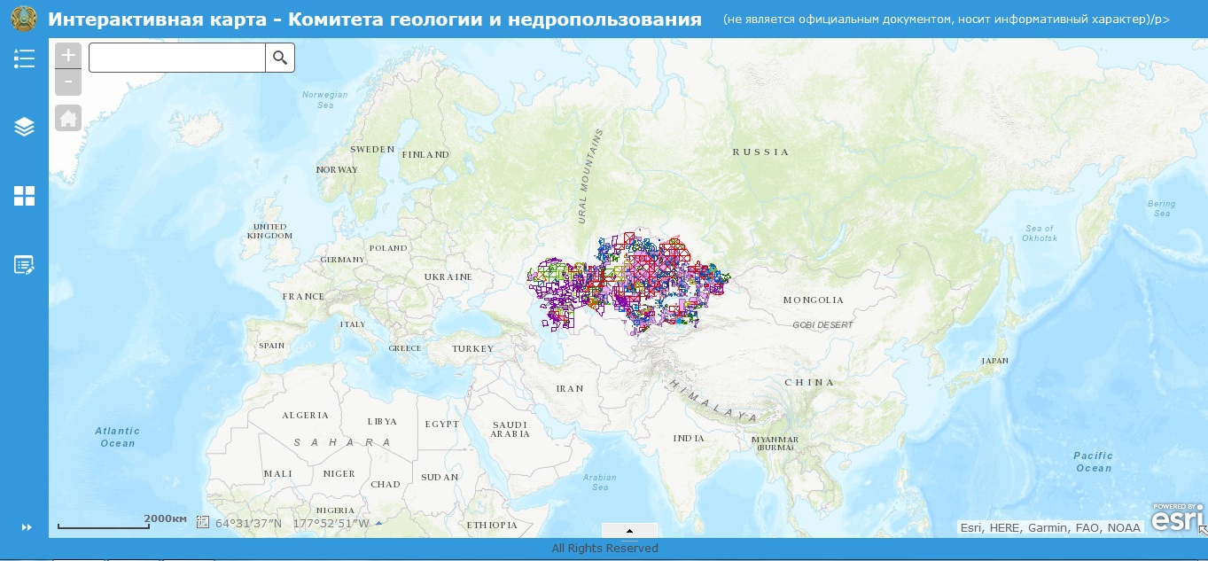Open the map layers panel
Viewport: 1208px width, 561px height.
[24, 127]
